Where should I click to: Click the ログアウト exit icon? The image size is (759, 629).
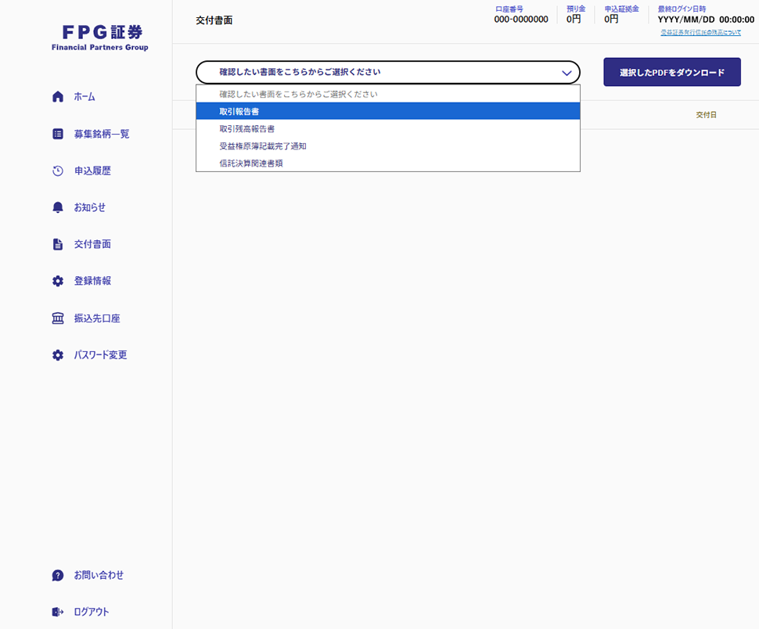pyautogui.click(x=57, y=612)
